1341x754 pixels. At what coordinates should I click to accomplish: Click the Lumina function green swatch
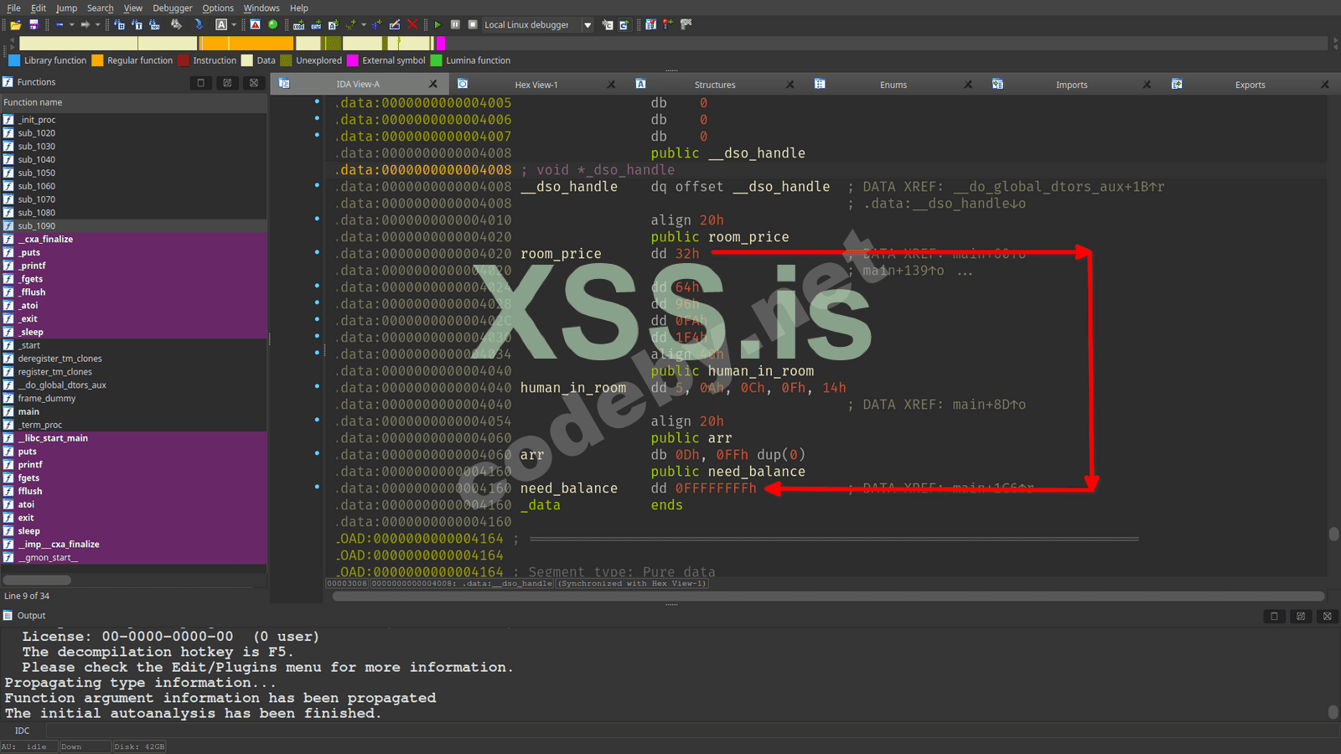[x=436, y=60]
